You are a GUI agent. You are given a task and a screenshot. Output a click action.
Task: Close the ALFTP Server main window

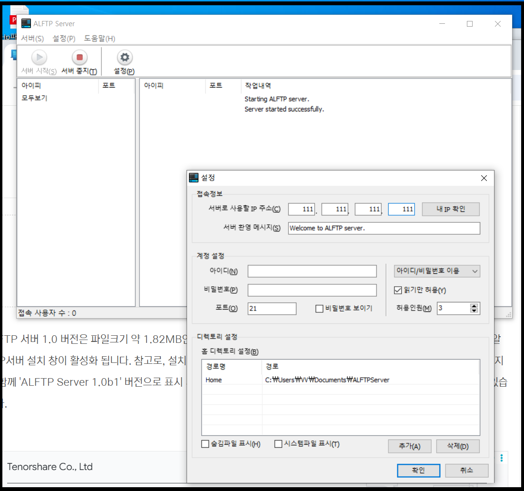pyautogui.click(x=498, y=24)
